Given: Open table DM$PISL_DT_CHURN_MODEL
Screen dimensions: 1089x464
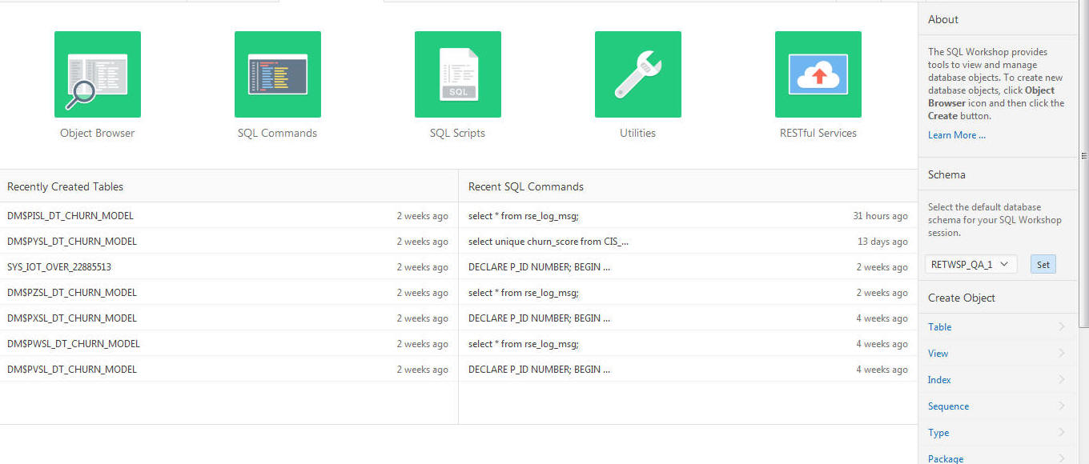Looking at the screenshot, I should (70, 216).
